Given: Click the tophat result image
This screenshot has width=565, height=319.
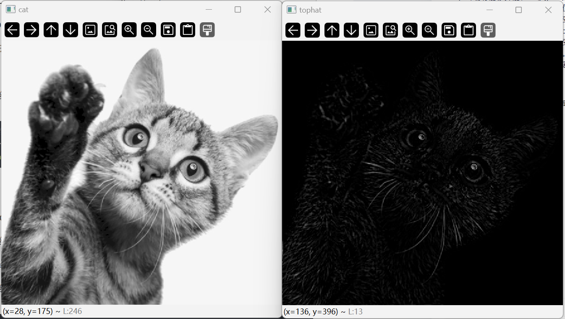Looking at the screenshot, I should click(x=422, y=173).
